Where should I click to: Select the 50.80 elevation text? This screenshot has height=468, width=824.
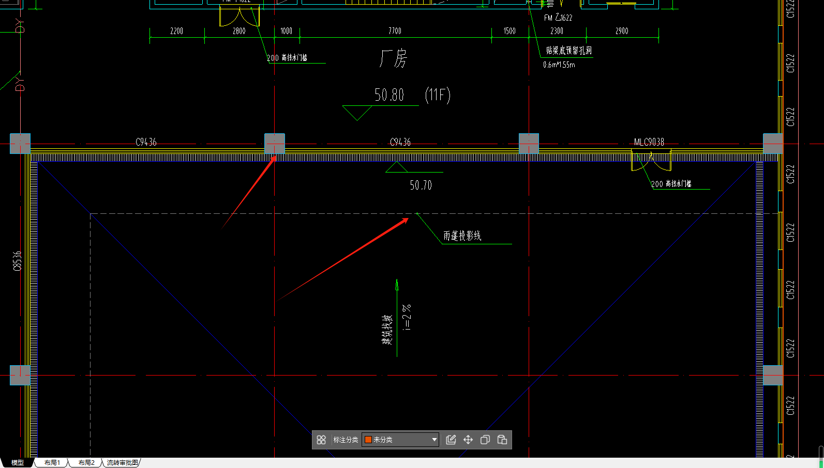389,95
